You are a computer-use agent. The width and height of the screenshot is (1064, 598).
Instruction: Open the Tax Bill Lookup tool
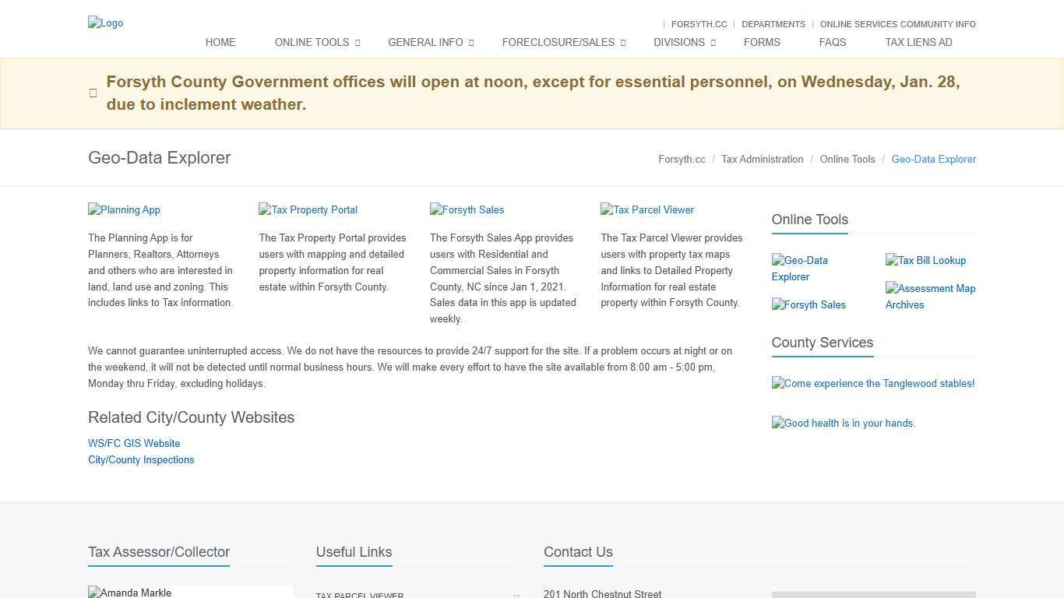[925, 260]
